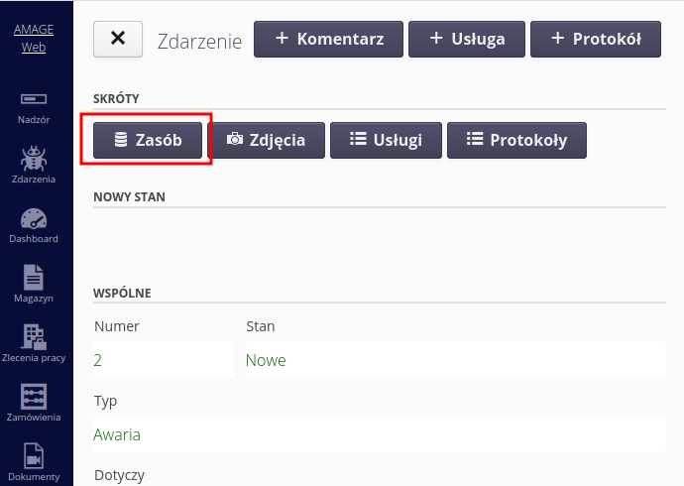This screenshot has width=684, height=486.
Task: Show the Protokoły list shortcut
Action: [516, 140]
